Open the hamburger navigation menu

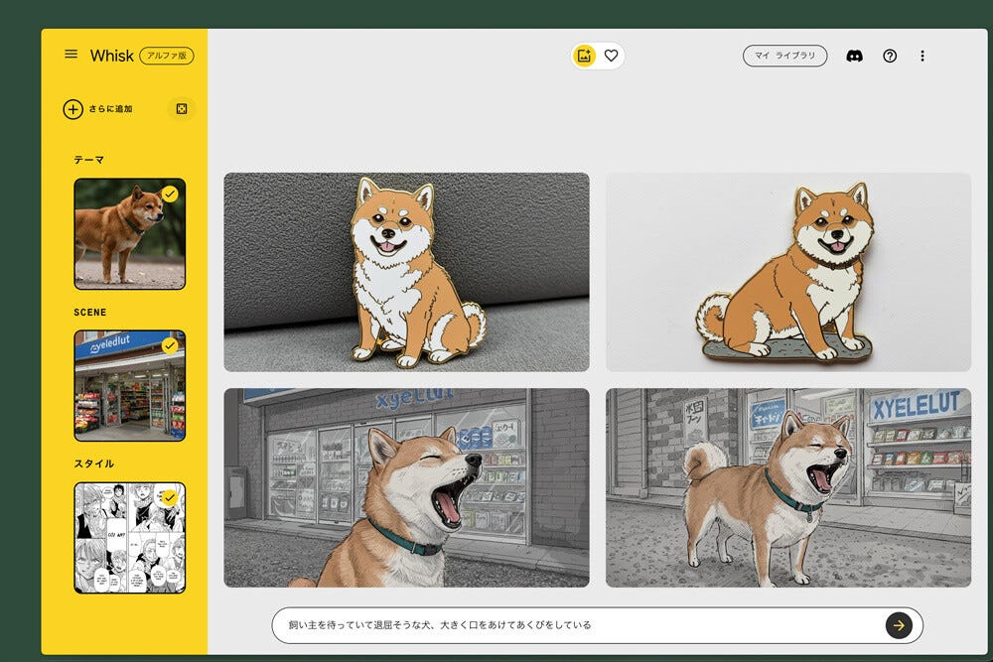click(x=70, y=55)
